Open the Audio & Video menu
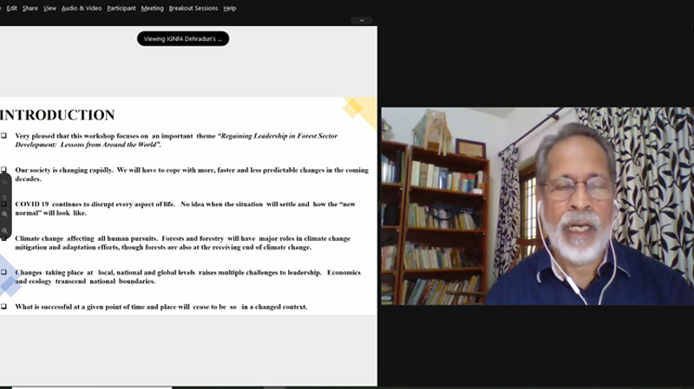 click(82, 8)
